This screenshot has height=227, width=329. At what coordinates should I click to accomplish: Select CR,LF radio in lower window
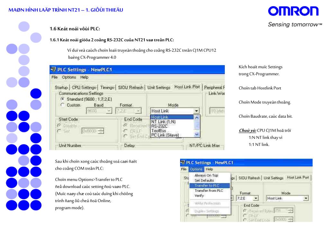(x=245, y=215)
